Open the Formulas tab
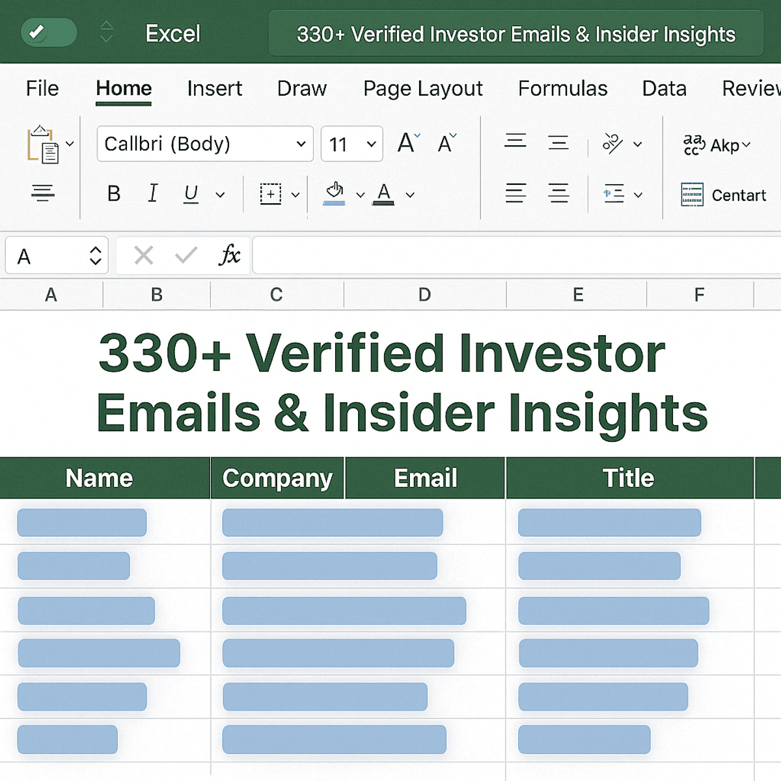This screenshot has height=781, width=781. click(x=562, y=89)
